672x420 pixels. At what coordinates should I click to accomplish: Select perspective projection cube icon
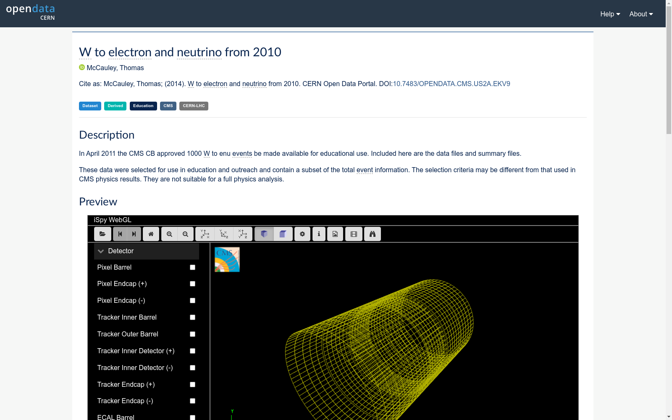(x=264, y=234)
